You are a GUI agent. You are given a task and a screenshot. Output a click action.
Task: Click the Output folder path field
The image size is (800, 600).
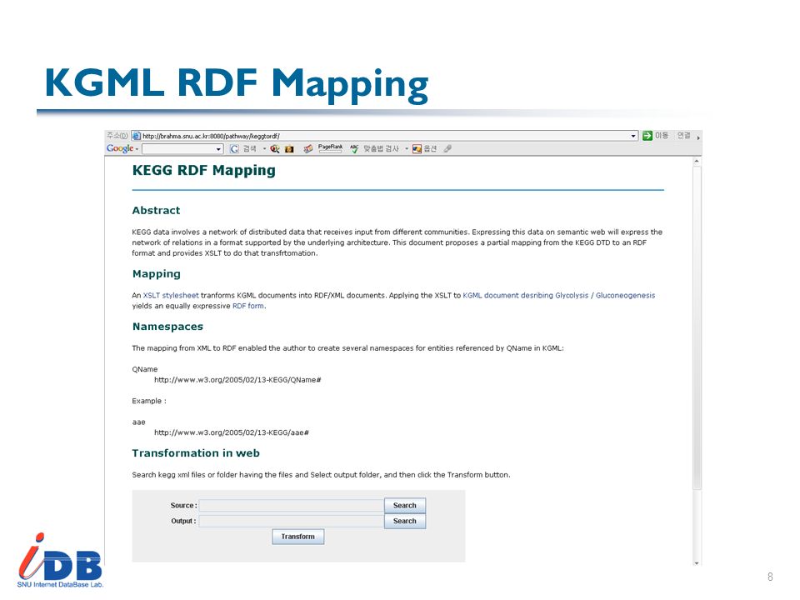pos(292,521)
